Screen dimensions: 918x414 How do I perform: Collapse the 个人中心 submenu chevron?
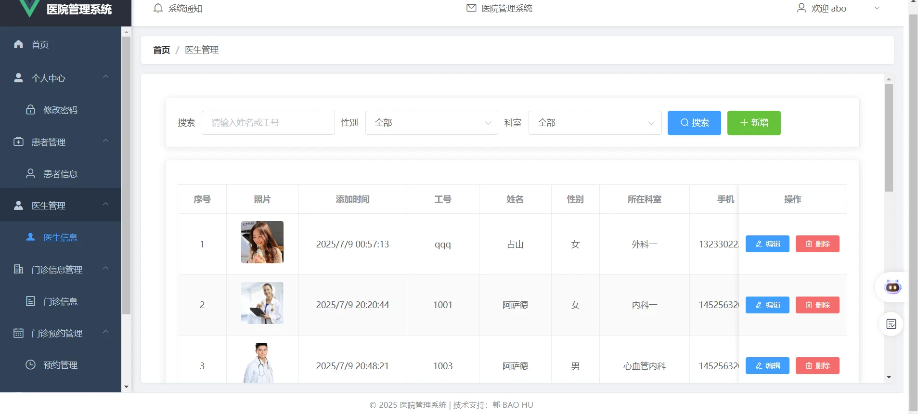pos(106,77)
